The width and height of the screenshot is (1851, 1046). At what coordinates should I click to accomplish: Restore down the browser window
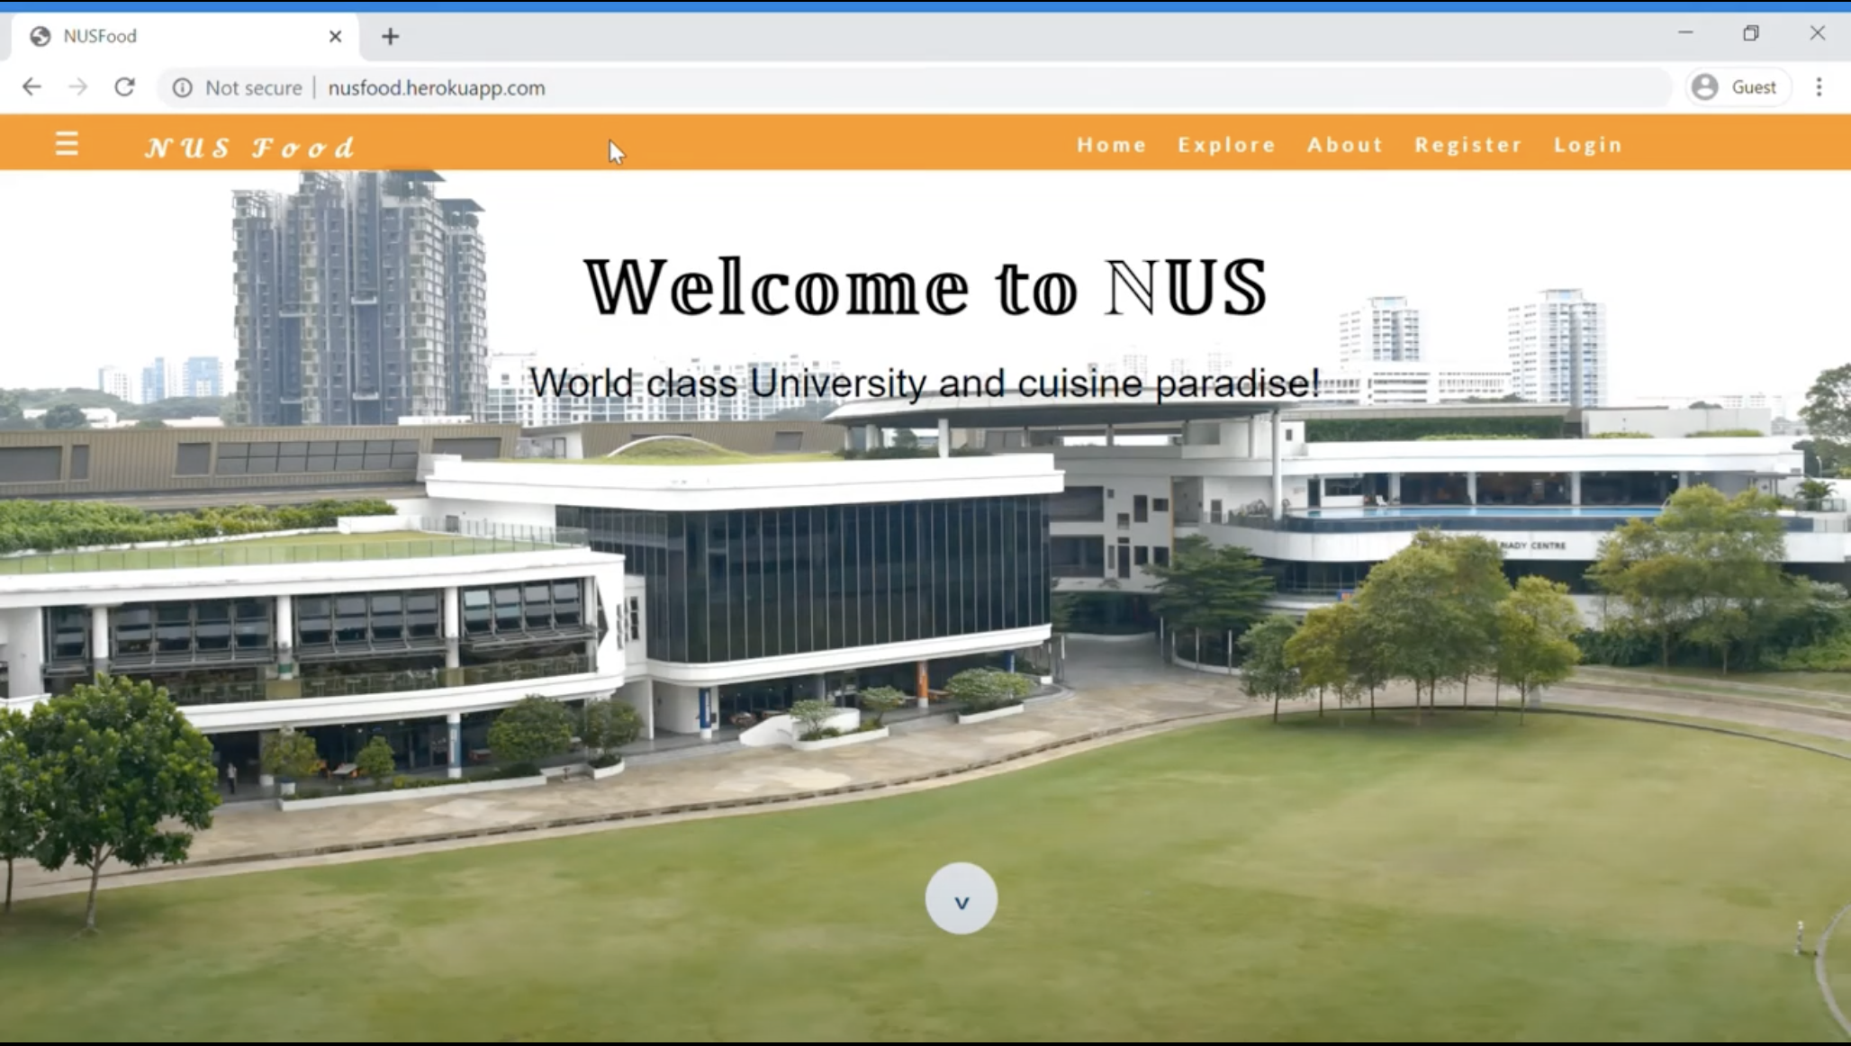[1751, 33]
